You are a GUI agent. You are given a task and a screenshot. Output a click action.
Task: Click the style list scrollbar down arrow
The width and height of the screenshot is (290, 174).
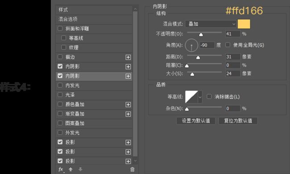coord(135,161)
